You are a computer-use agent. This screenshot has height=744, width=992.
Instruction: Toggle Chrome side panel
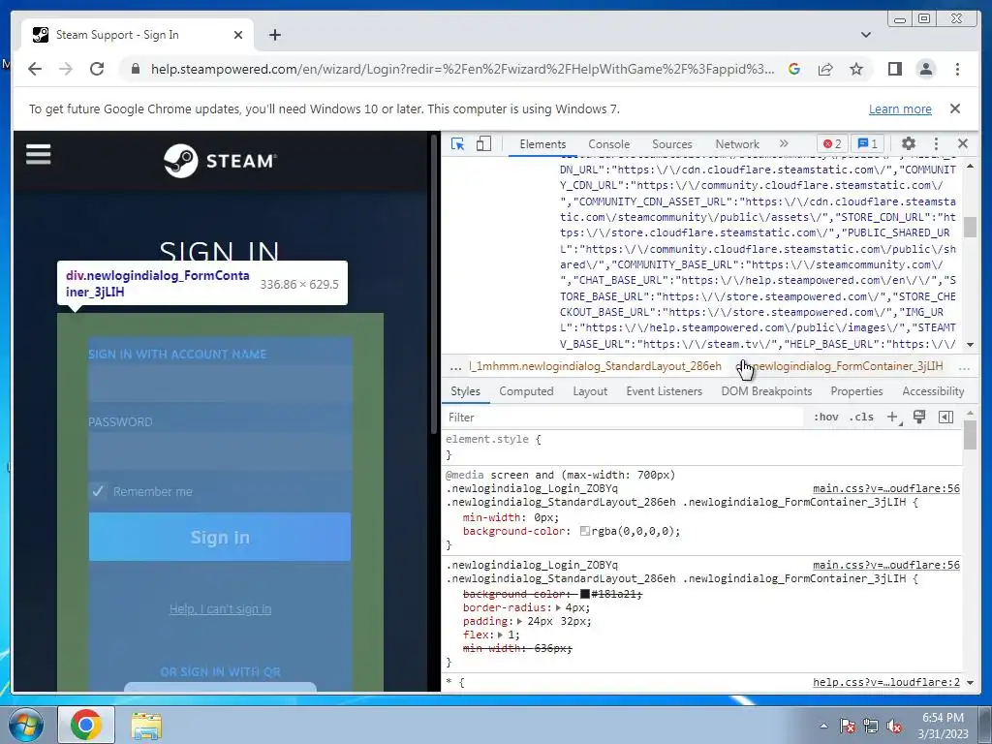(894, 69)
